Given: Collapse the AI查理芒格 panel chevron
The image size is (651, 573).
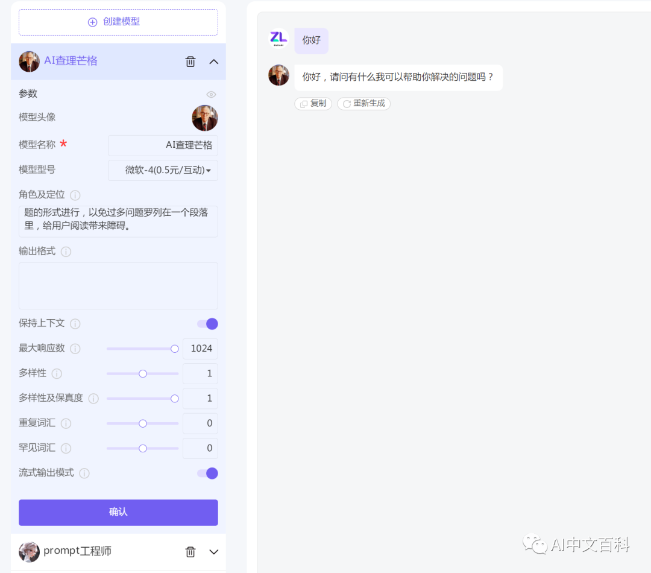Looking at the screenshot, I should pyautogui.click(x=214, y=62).
